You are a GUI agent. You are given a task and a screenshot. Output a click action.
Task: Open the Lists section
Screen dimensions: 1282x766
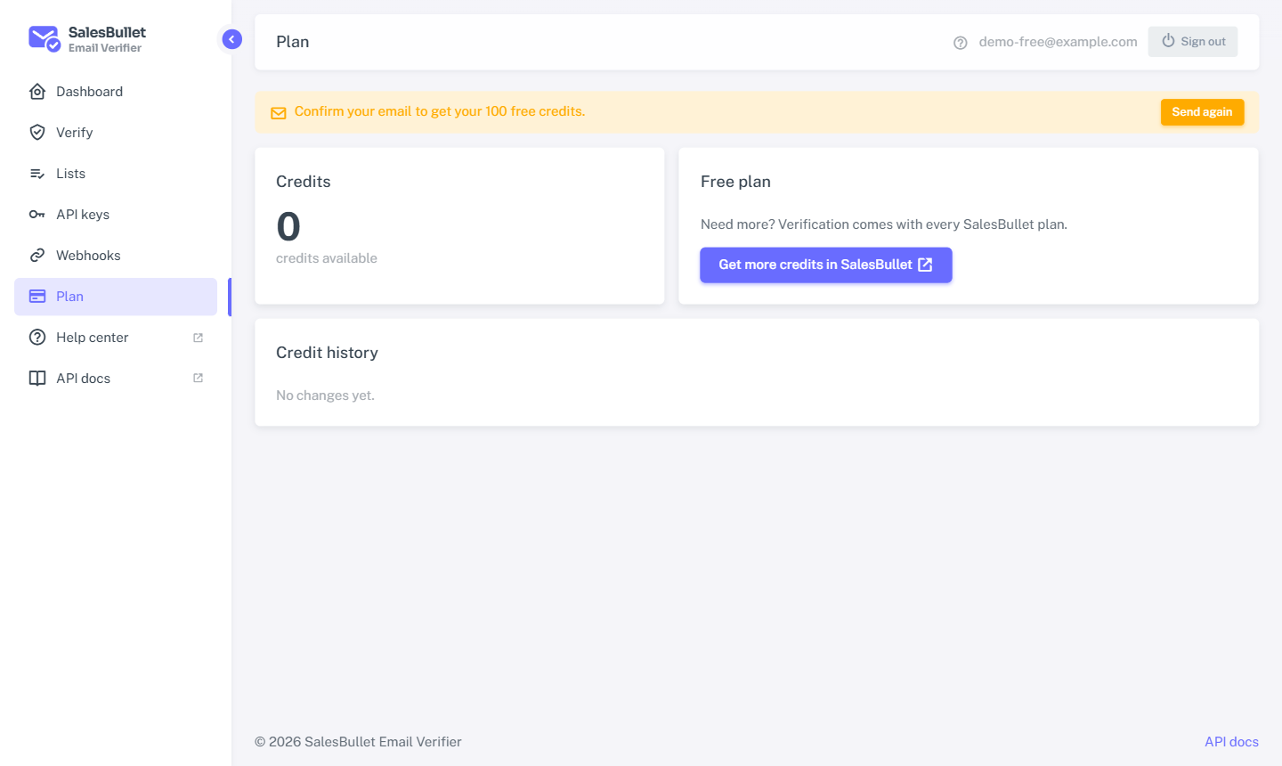coord(116,174)
